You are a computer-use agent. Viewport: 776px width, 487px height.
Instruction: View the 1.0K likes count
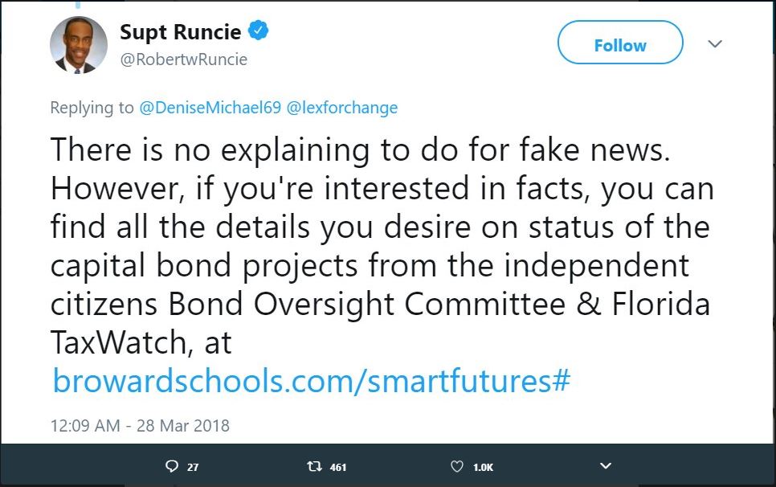(484, 467)
